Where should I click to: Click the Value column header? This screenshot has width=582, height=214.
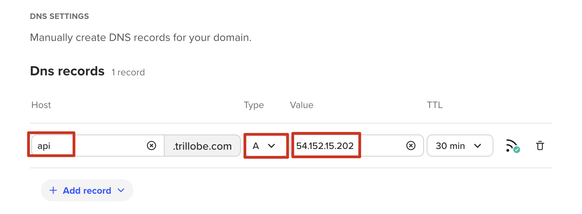301,105
